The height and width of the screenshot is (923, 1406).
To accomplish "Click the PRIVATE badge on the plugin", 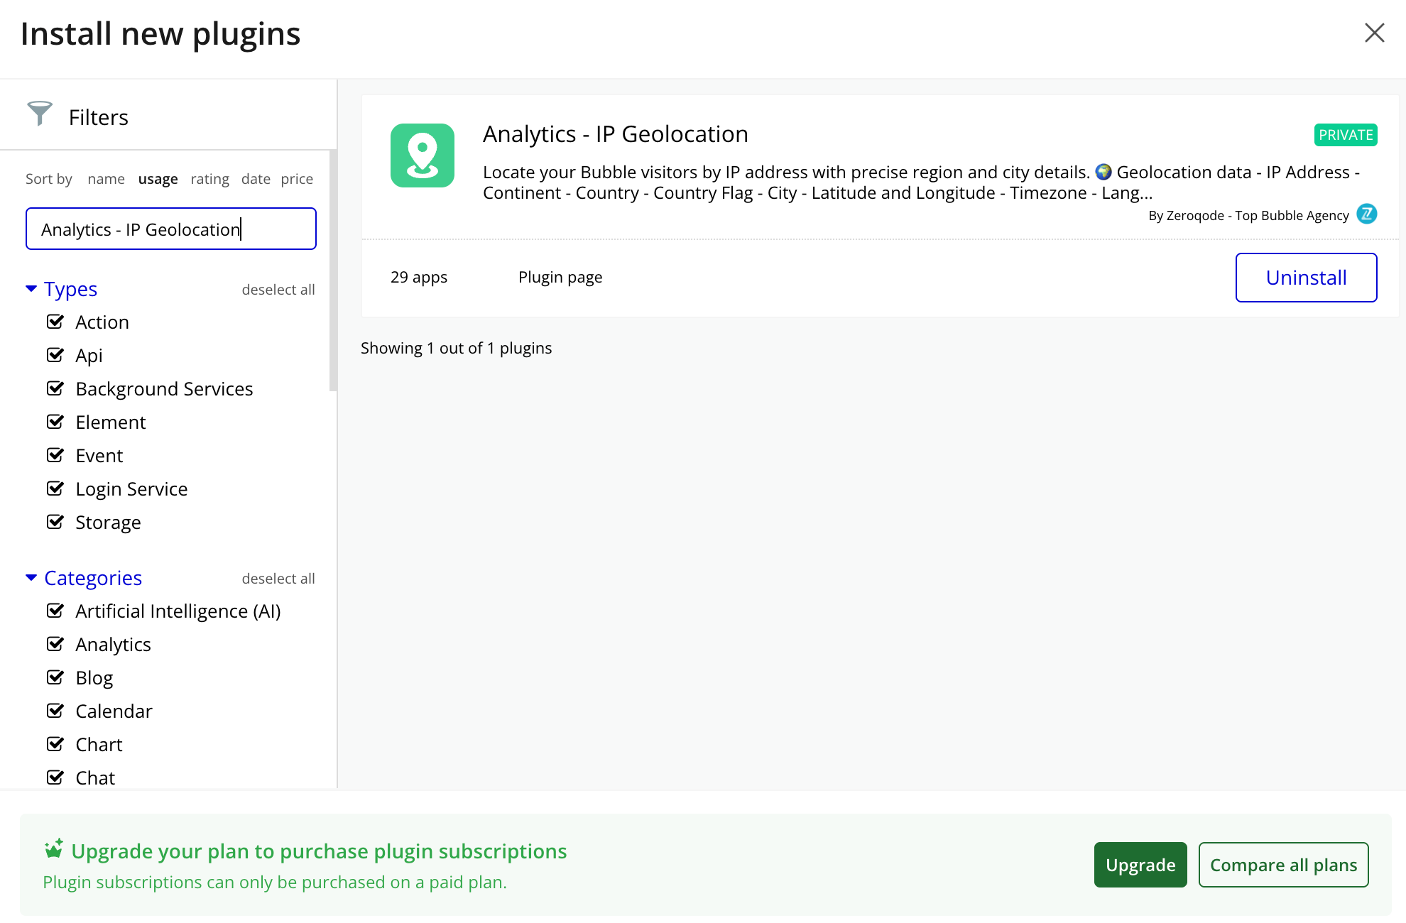I will [1345, 135].
